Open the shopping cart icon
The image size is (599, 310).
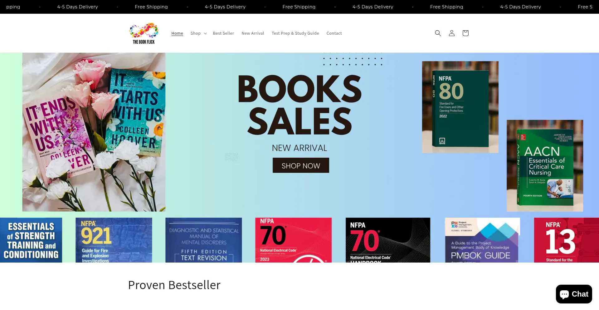tap(465, 33)
